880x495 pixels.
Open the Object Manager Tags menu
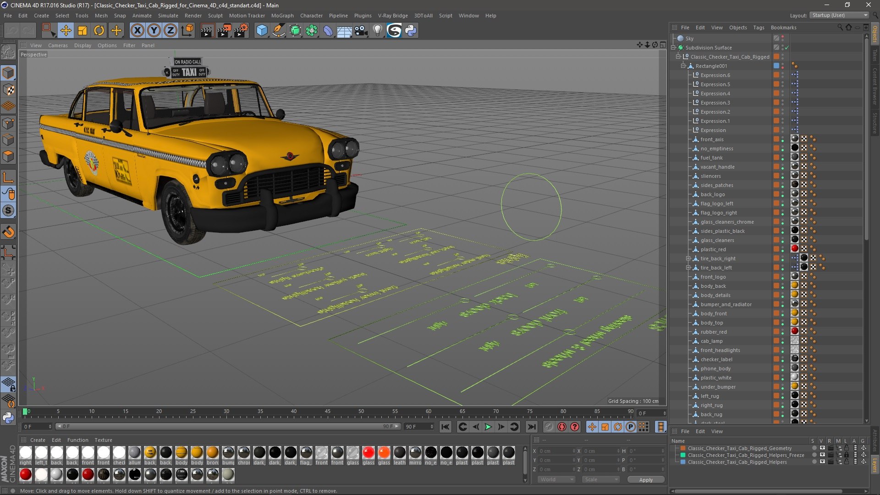pos(759,27)
